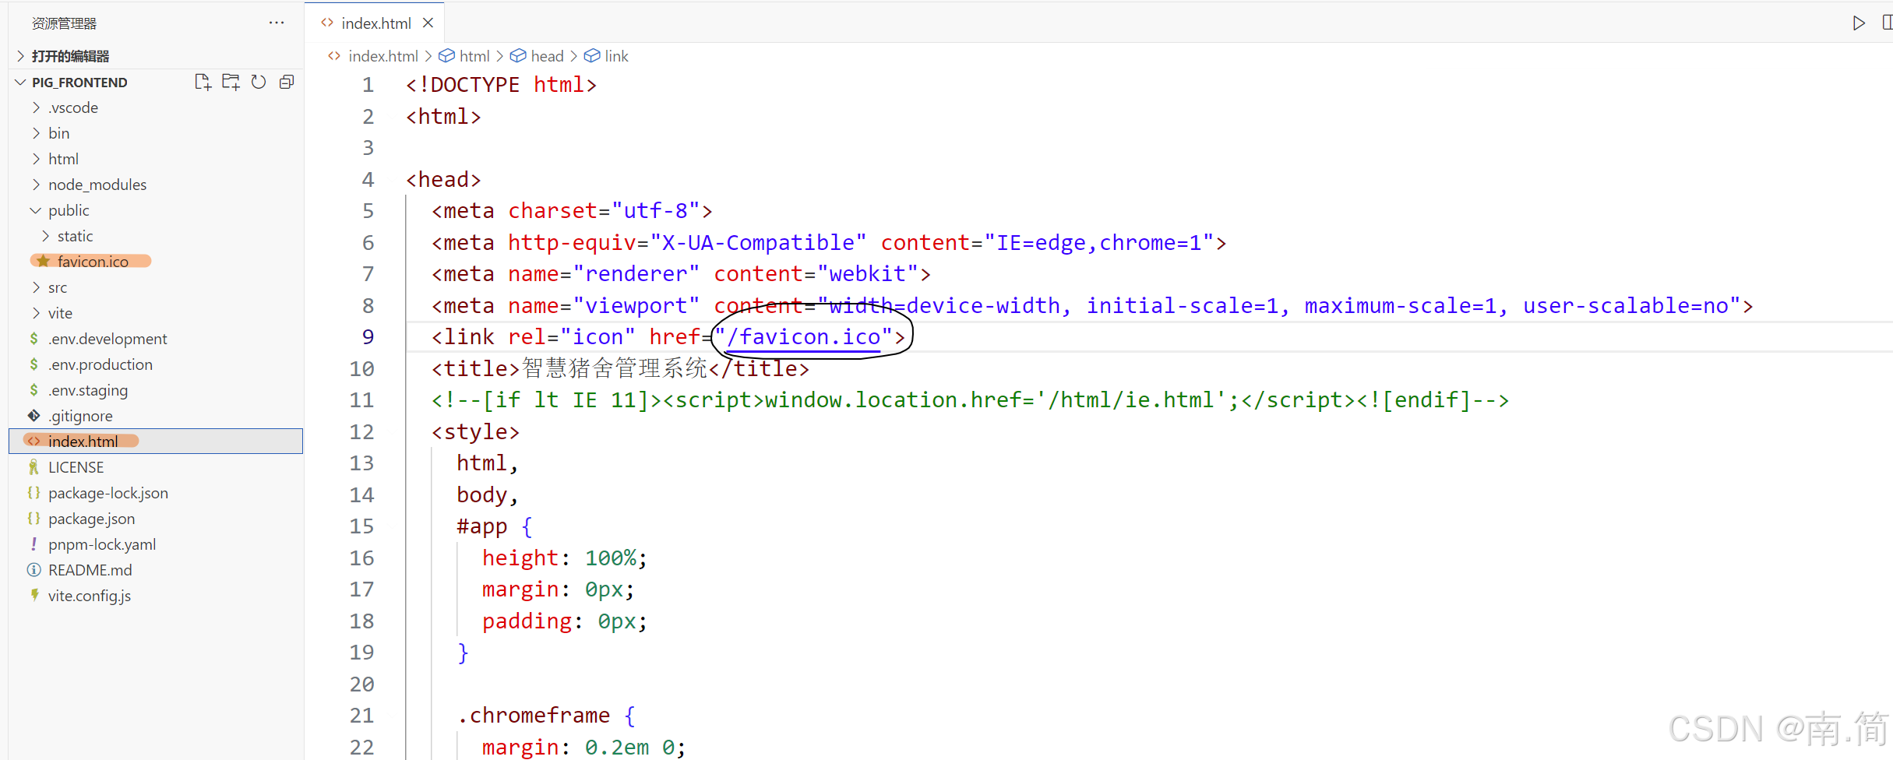Click index.html in the breadcrumb

pyautogui.click(x=382, y=56)
